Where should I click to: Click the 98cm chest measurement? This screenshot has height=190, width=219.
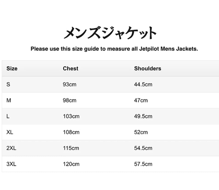(70, 100)
